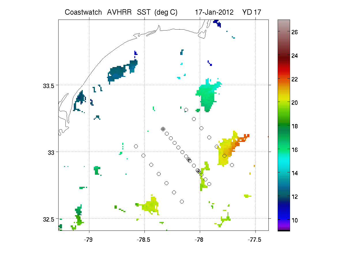
Task: Click colorbar label 22
Action: pos(295,79)
